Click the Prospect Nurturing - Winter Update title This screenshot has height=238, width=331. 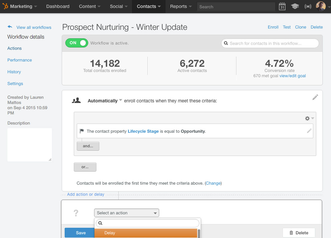(x=125, y=27)
